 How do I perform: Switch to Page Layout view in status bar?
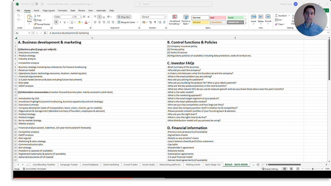tap(291, 169)
